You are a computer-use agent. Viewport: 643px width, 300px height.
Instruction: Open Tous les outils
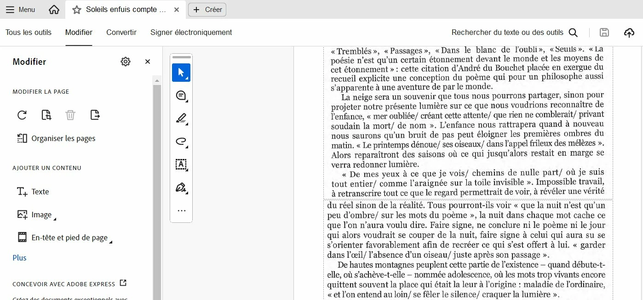29,32
